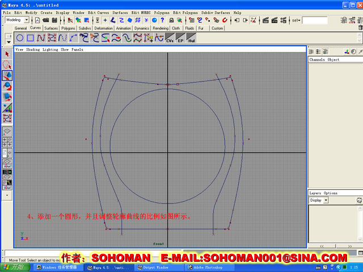Open the Surfaces menu in menu bar
The width and height of the screenshot is (363, 272).
[x=120, y=12]
